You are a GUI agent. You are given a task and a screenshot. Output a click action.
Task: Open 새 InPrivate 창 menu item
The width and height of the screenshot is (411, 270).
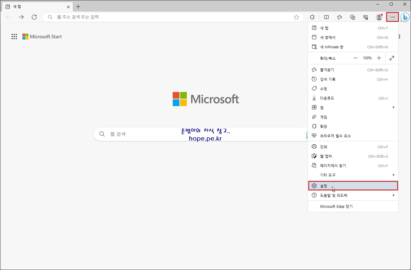coord(353,47)
